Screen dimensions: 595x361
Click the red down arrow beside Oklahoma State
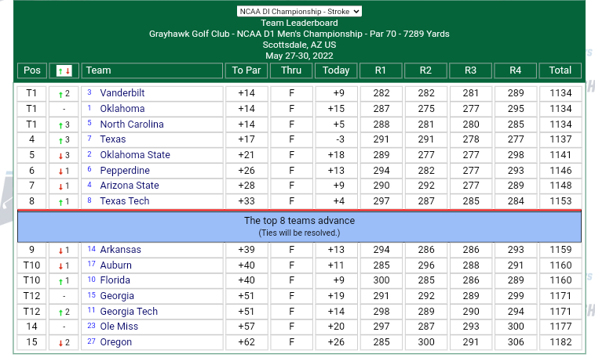[x=60, y=156]
